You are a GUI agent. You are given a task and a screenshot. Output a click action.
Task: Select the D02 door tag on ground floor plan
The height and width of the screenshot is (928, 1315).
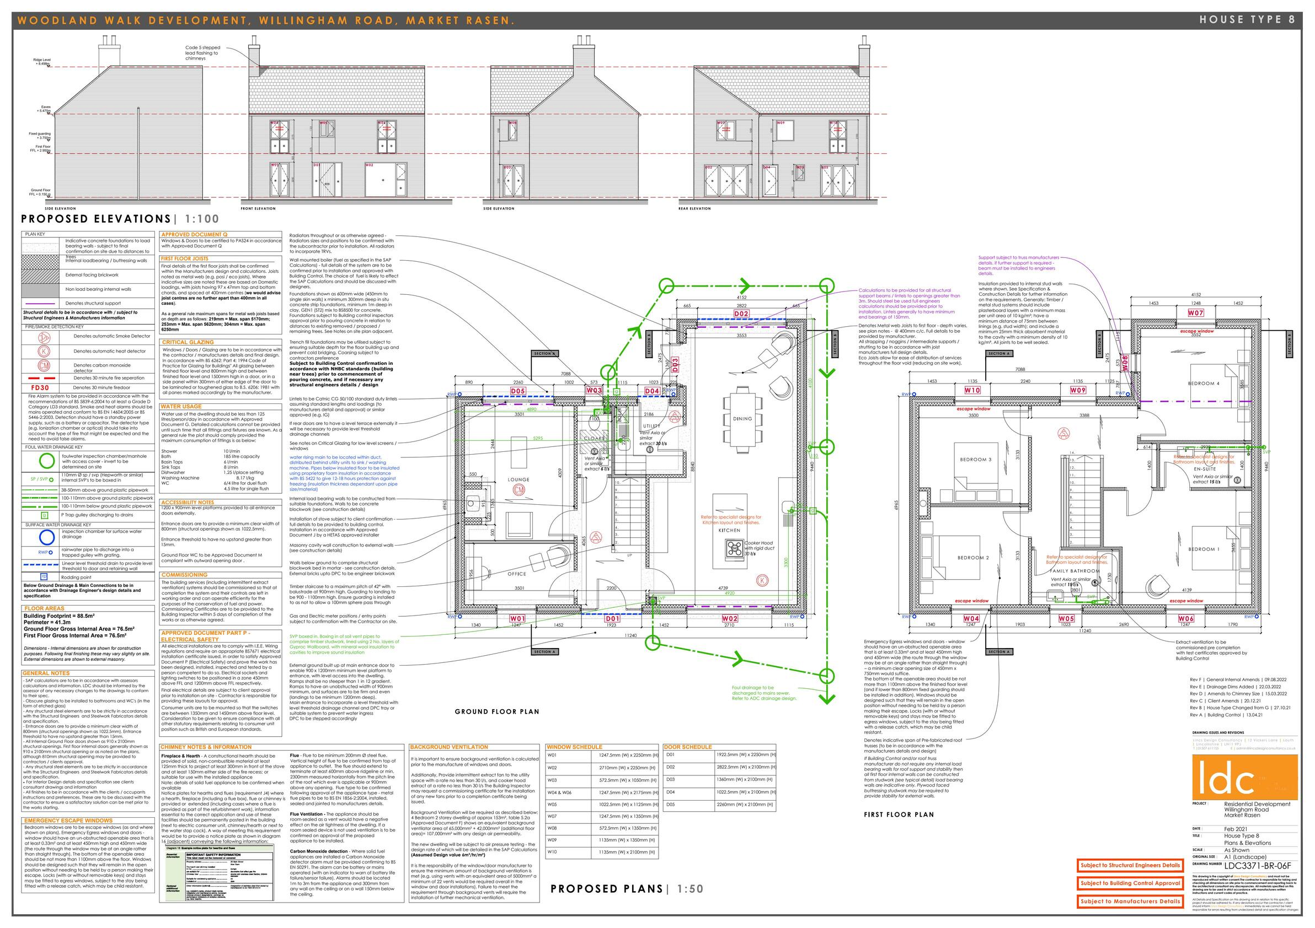[741, 314]
